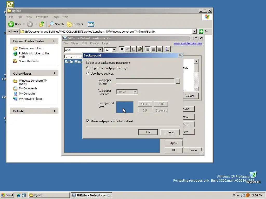Click Make a new folder

tap(30, 48)
